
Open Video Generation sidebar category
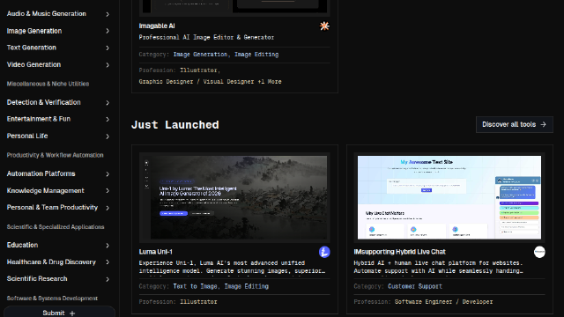pos(33,64)
